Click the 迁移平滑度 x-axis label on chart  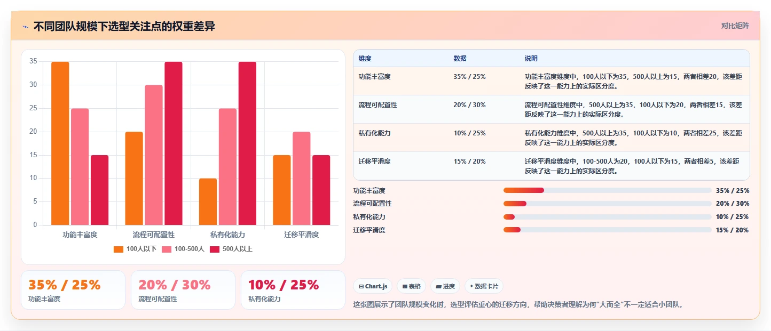(302, 235)
